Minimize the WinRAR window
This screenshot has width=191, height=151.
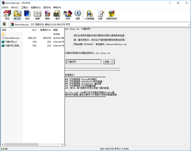(x=170, y=3)
